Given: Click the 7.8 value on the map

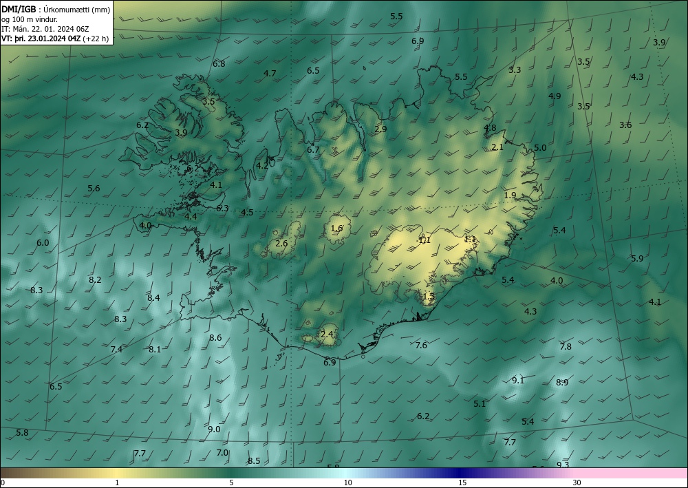Looking at the screenshot, I should coord(566,346).
